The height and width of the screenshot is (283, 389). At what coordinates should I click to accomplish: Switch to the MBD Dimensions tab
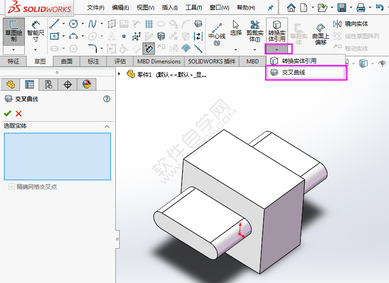[158, 61]
